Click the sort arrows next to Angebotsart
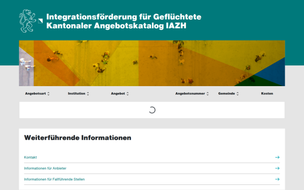The image size is (304, 190). (x=48, y=94)
